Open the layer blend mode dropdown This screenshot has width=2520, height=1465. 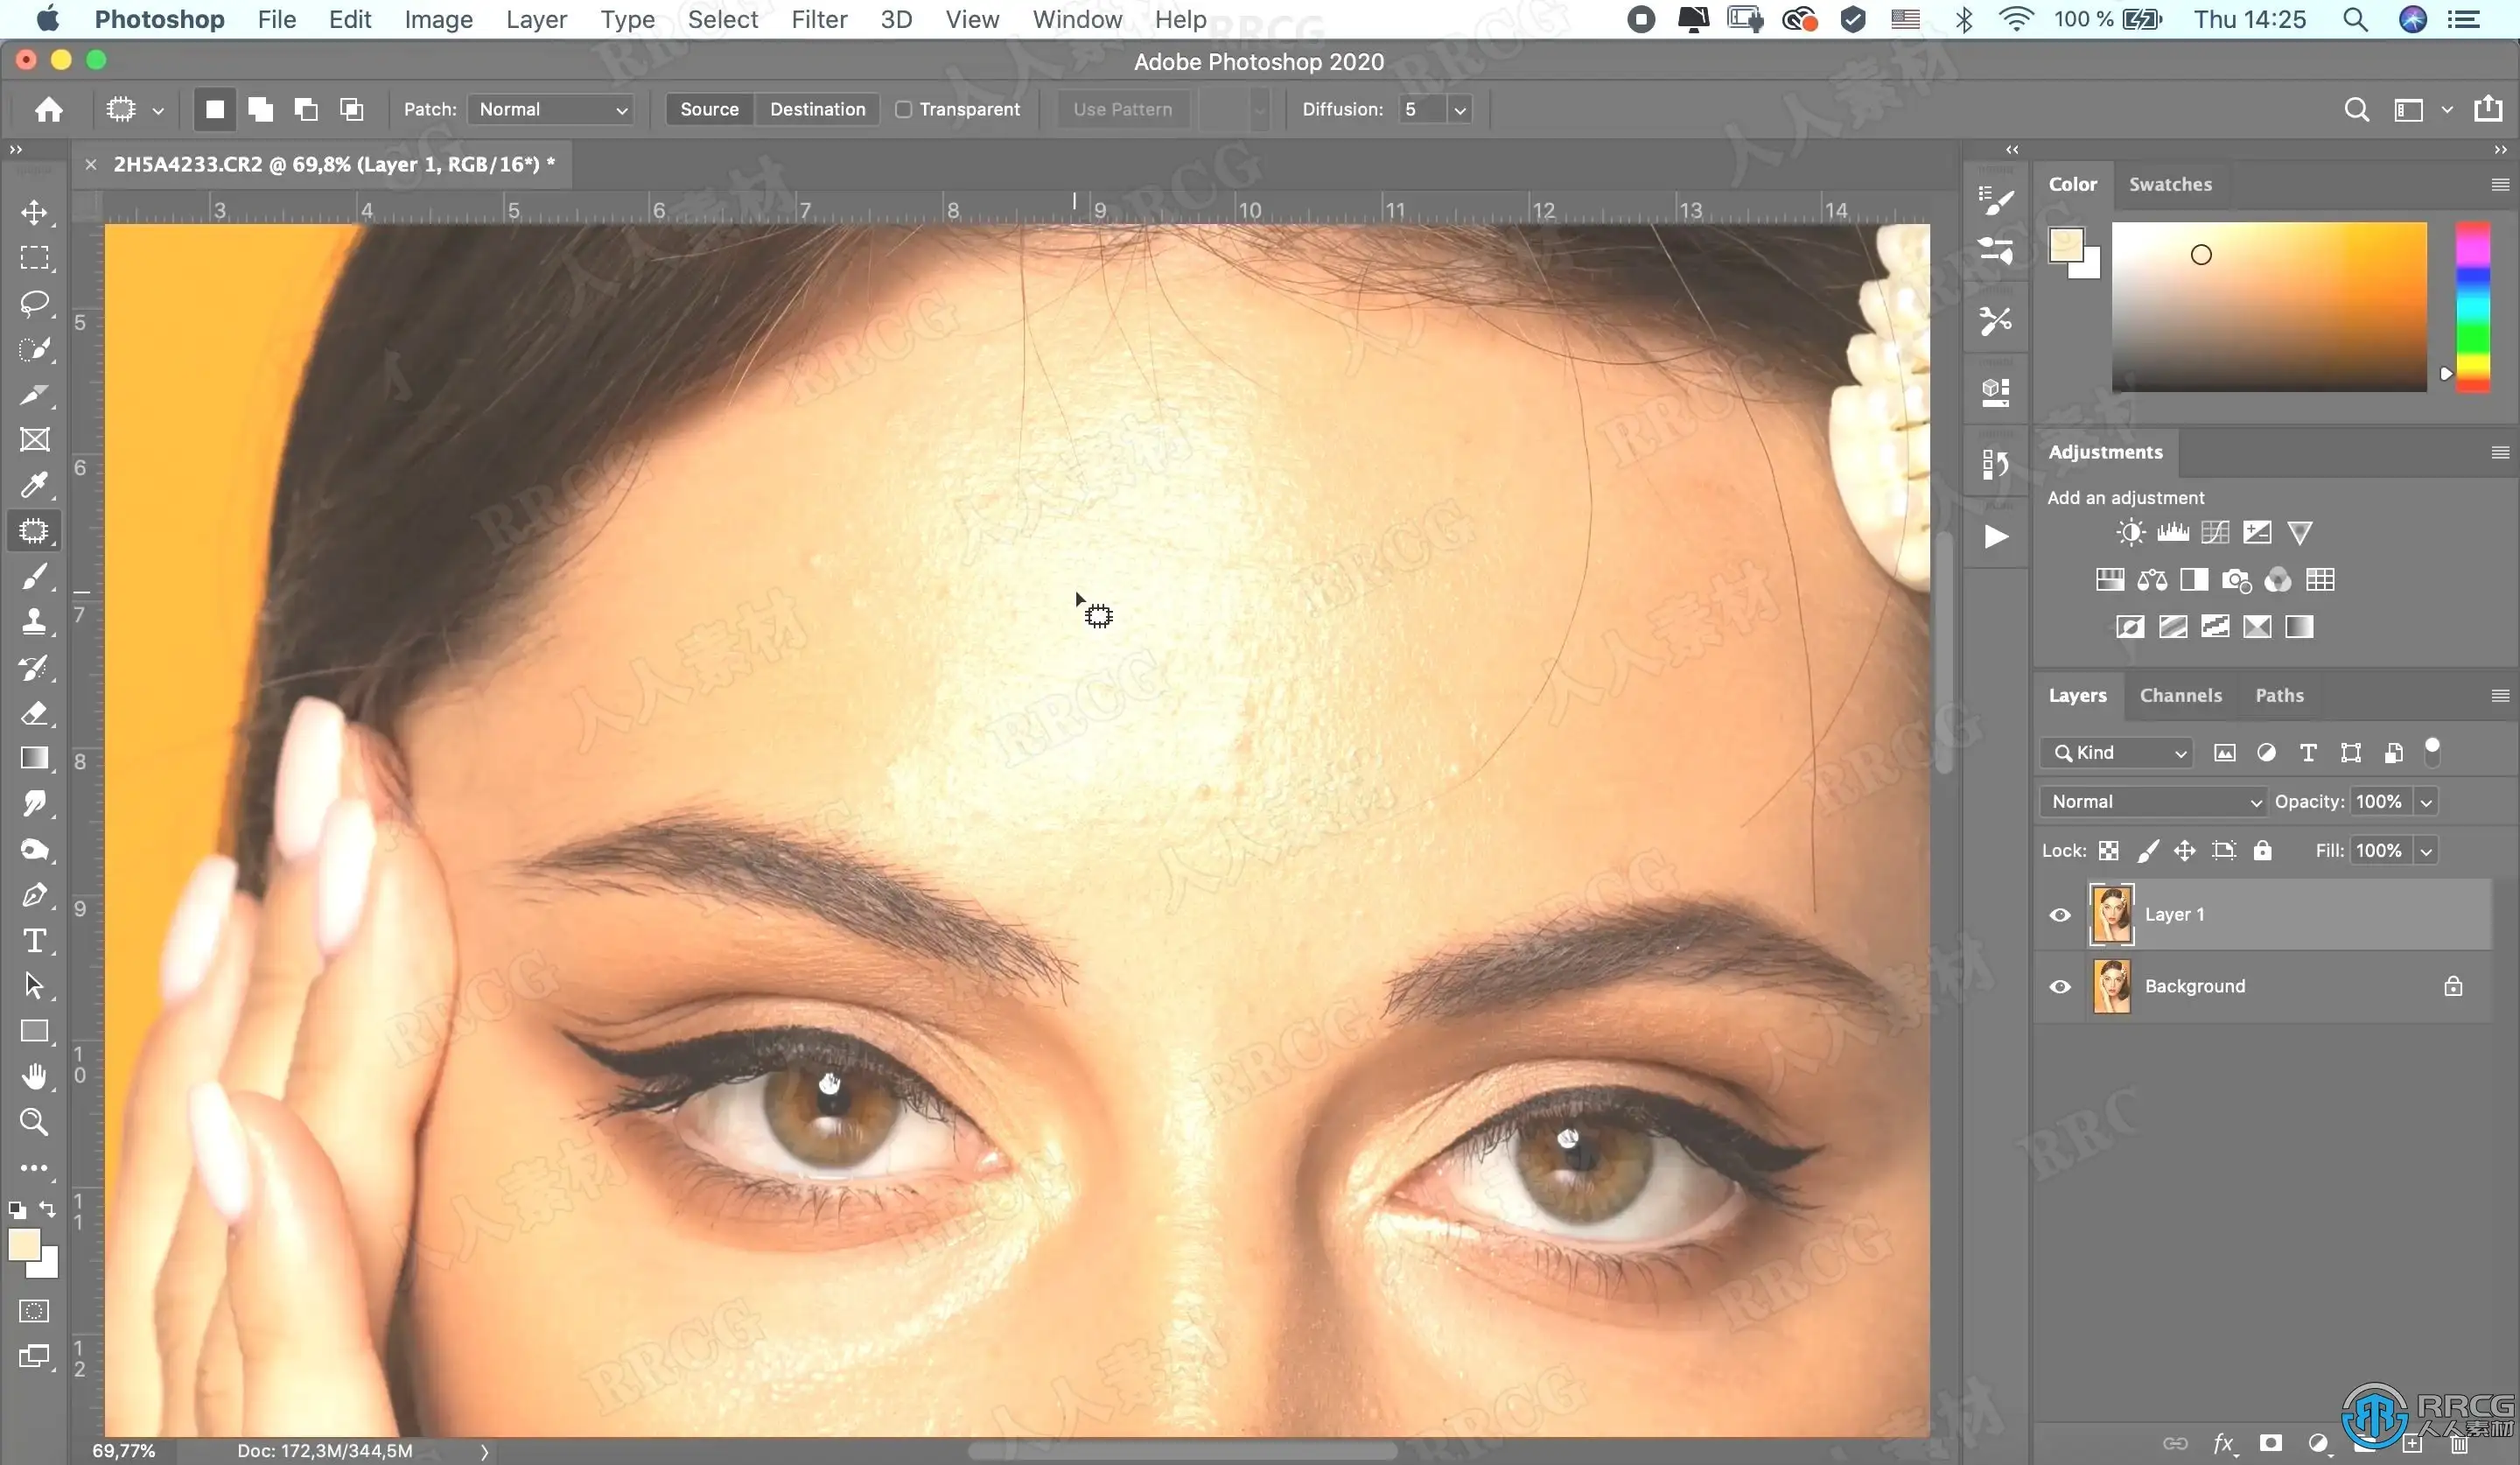click(2152, 801)
